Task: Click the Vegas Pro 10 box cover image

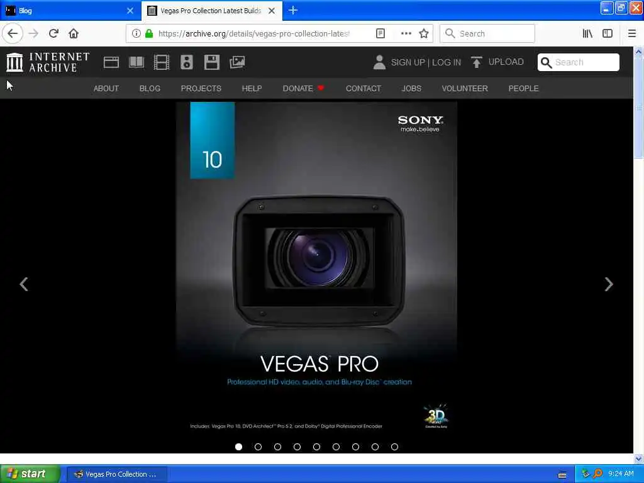Action: (317, 271)
